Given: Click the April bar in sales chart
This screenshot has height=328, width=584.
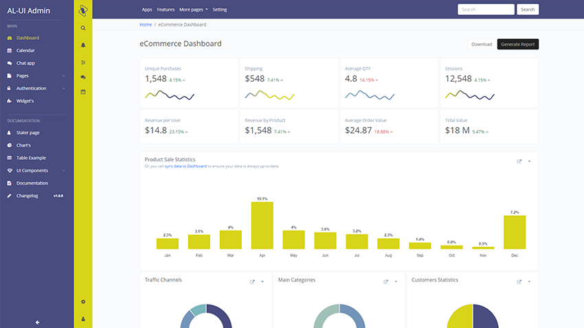Looking at the screenshot, I should [x=262, y=225].
